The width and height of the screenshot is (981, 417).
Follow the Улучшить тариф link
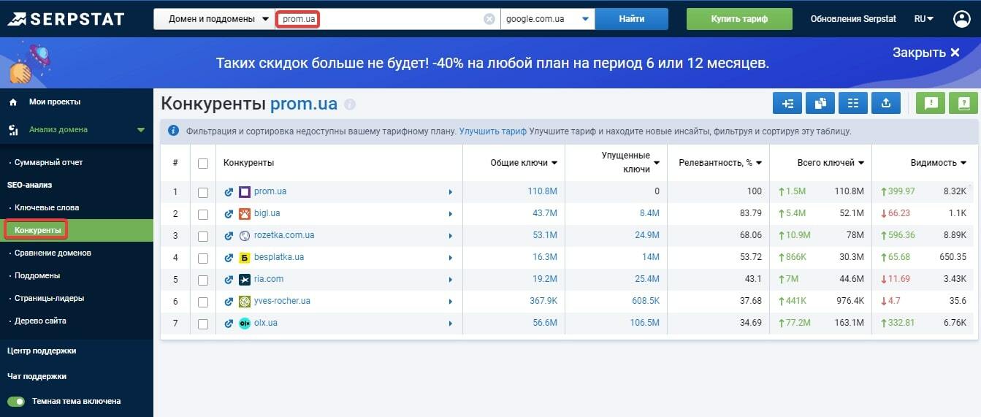pos(493,131)
